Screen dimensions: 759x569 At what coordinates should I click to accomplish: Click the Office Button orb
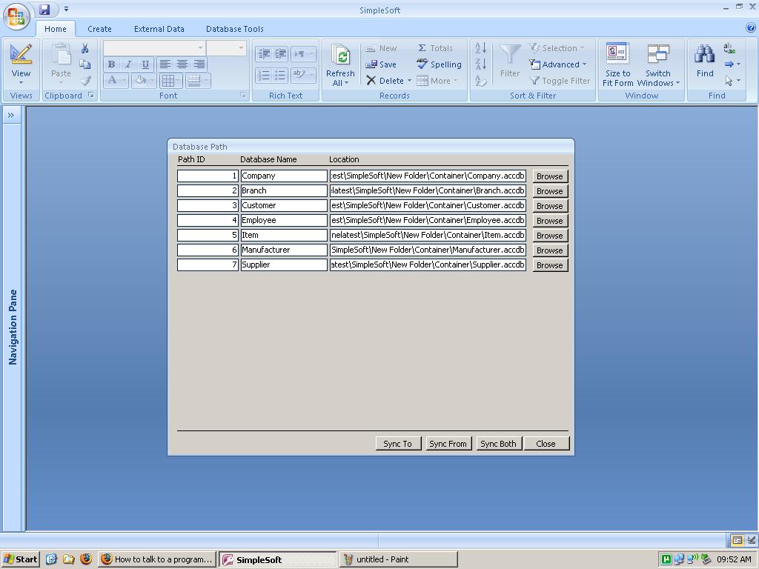(16, 16)
